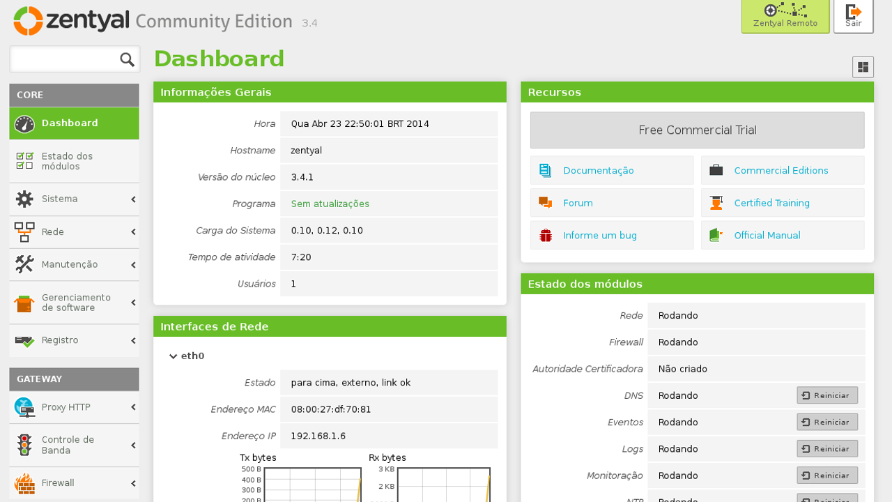Open the dashboard widget configuration icon

click(x=863, y=68)
